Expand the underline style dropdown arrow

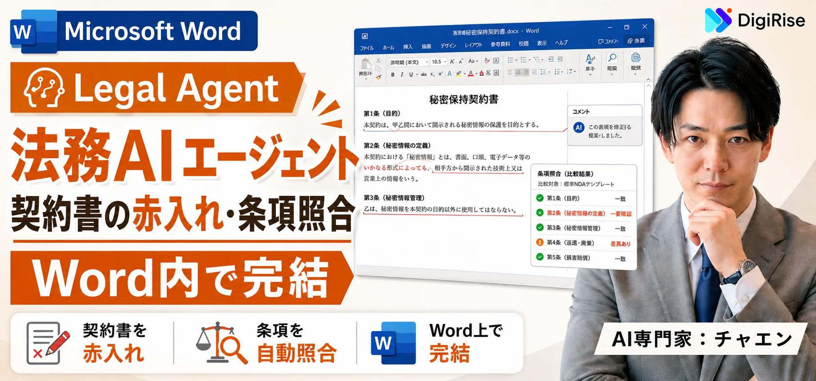click(417, 74)
